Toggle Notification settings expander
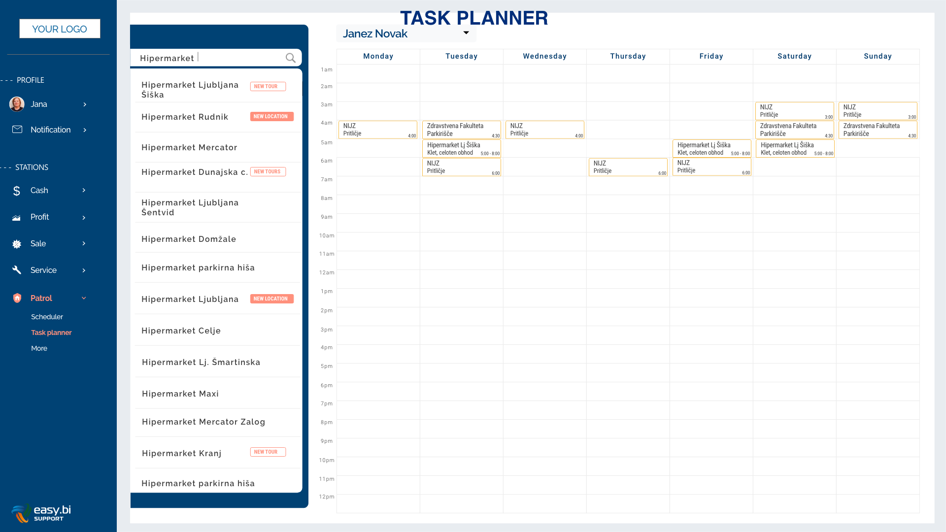The width and height of the screenshot is (946, 532). [x=85, y=129]
